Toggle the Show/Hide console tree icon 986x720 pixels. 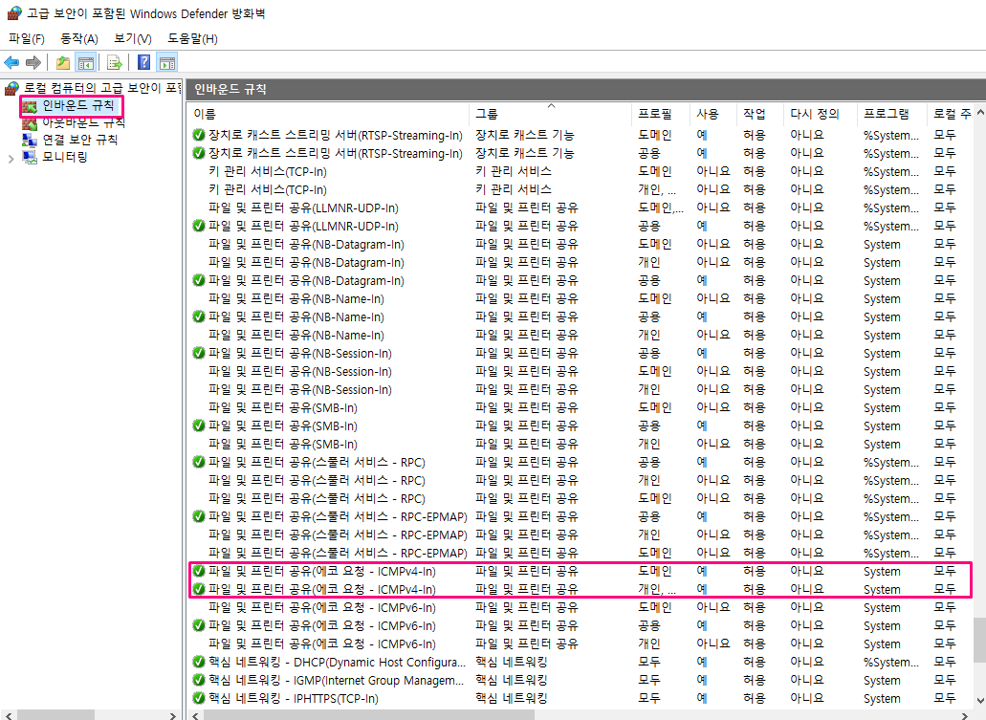point(85,62)
